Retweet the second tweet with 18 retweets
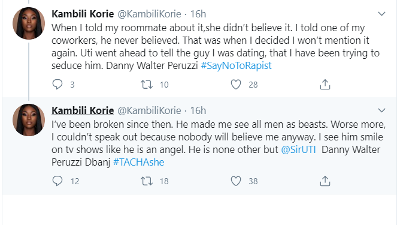This screenshot has height=225, width=400. 147,181
